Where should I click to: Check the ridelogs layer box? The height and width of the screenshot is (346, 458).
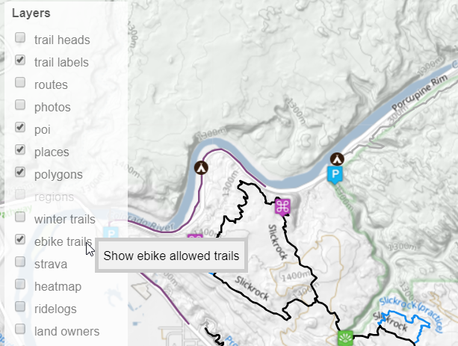click(20, 306)
